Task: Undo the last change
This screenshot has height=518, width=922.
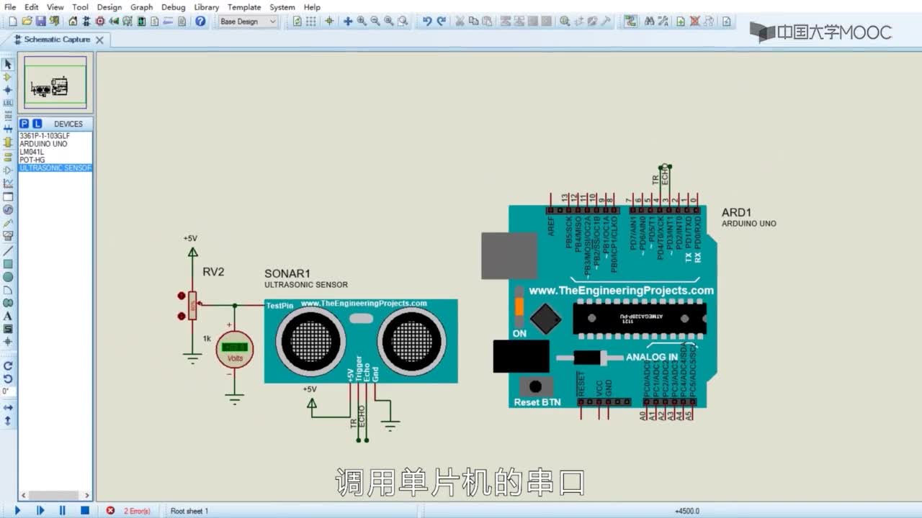Action: click(427, 22)
